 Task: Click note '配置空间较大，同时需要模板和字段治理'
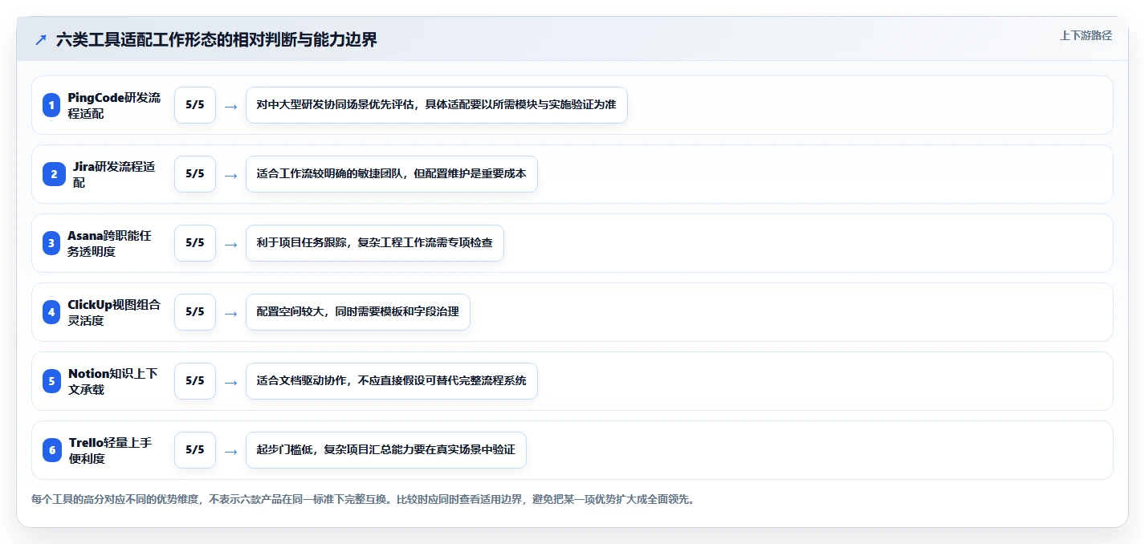pyautogui.click(x=358, y=312)
